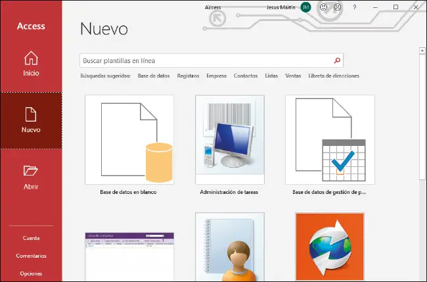The height and width of the screenshot is (282, 427).
Task: Click the Administración de tareas label
Action: tap(229, 192)
